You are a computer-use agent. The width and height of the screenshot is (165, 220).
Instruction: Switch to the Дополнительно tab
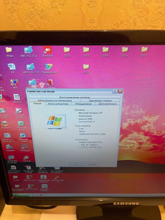107,104
